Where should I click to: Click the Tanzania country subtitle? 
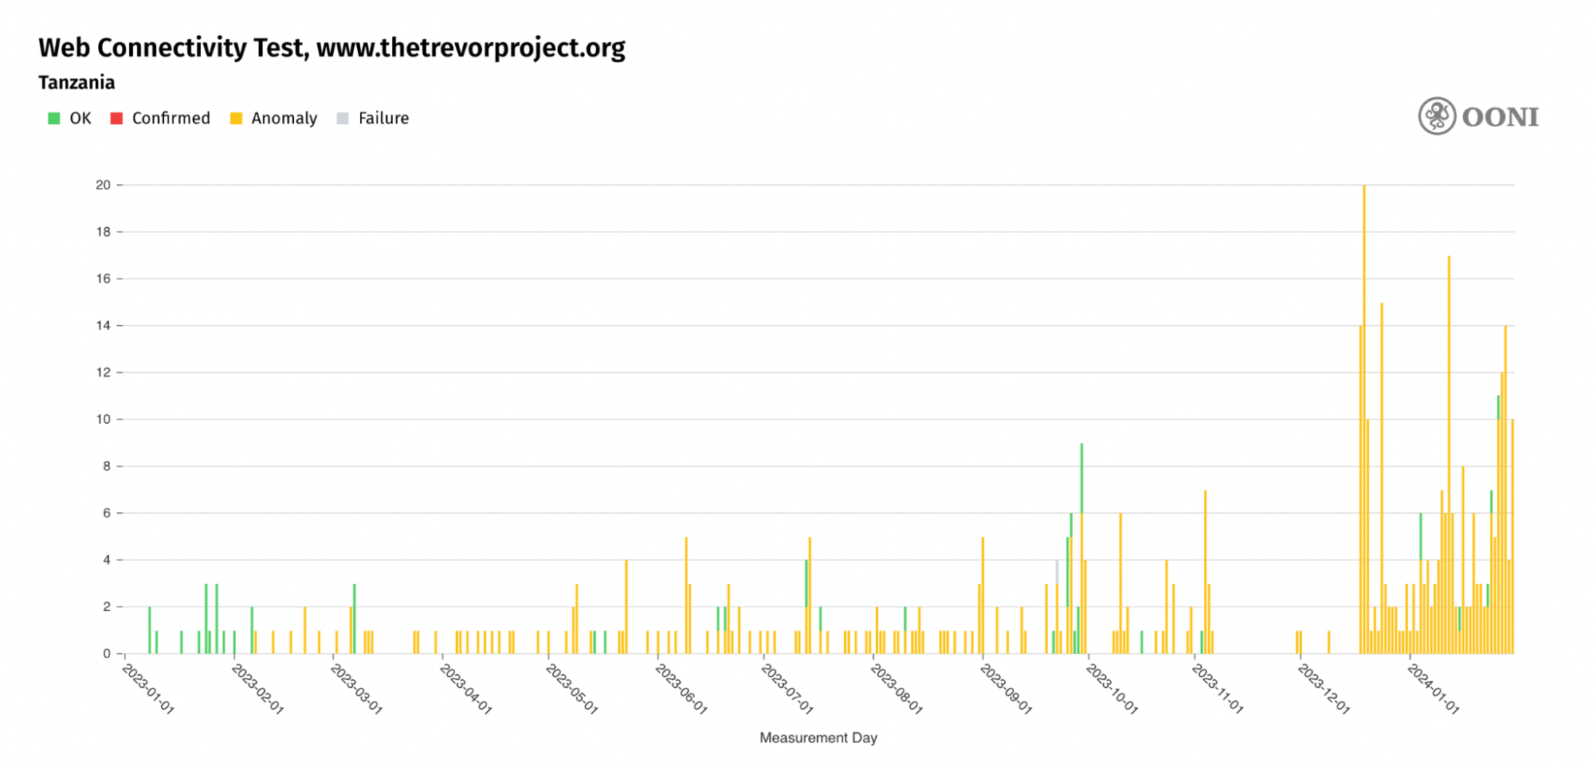pos(77,83)
